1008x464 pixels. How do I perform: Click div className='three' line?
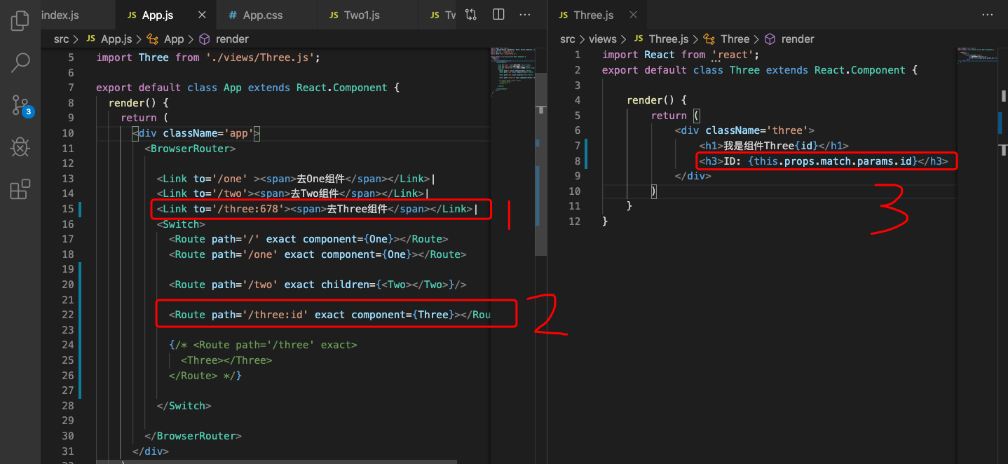[745, 130]
